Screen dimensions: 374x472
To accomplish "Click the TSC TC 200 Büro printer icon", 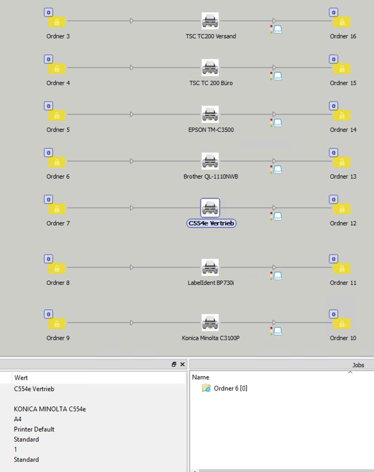I will (210, 68).
